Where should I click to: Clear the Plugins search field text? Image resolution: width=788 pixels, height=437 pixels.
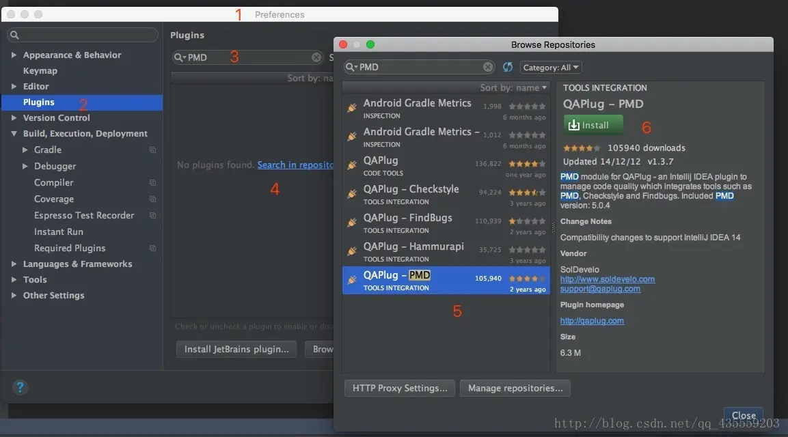(x=316, y=57)
